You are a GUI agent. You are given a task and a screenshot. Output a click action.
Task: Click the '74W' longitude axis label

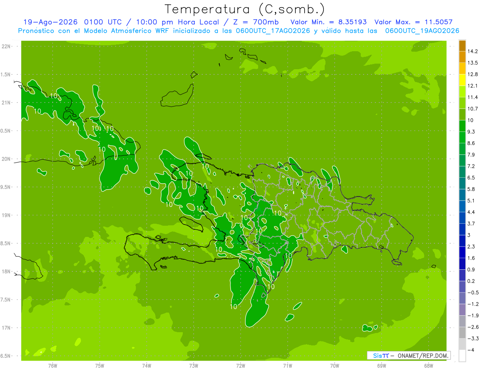tap(147, 366)
